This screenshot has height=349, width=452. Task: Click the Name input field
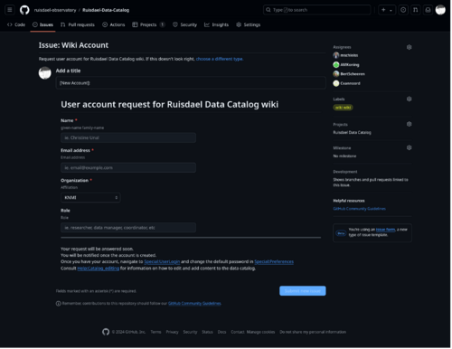point(128,137)
